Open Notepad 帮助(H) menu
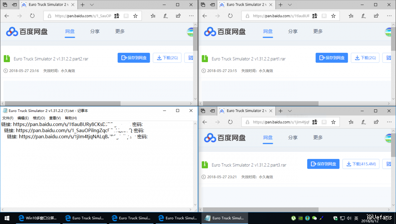The height and width of the screenshot is (224, 396). point(71,118)
